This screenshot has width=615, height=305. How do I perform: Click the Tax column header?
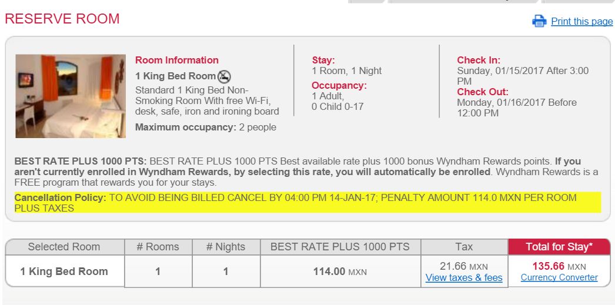[464, 247]
